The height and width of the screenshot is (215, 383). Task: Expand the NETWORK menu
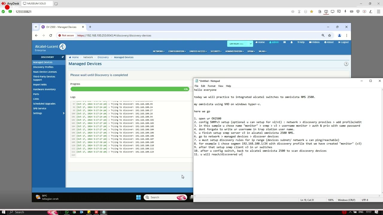click(x=159, y=51)
